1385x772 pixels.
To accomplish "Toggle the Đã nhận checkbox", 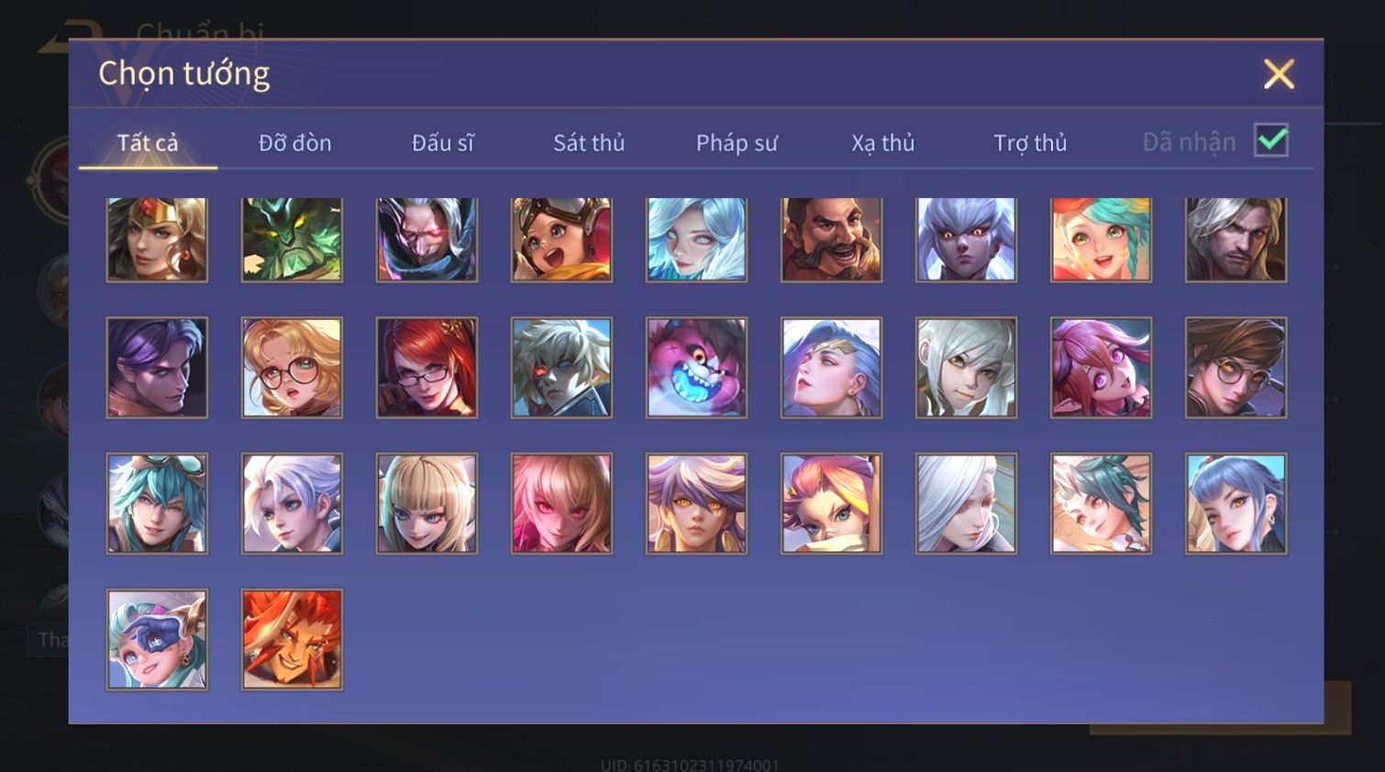I will [x=1271, y=140].
